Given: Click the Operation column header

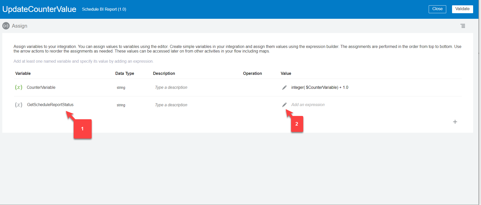Looking at the screenshot, I should coord(252,73).
